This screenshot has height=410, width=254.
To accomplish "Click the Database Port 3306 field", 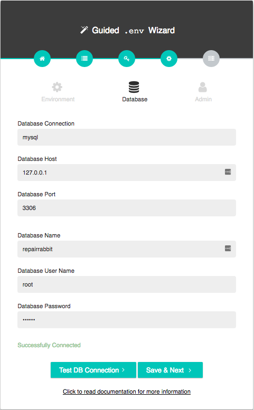I will [x=127, y=208].
